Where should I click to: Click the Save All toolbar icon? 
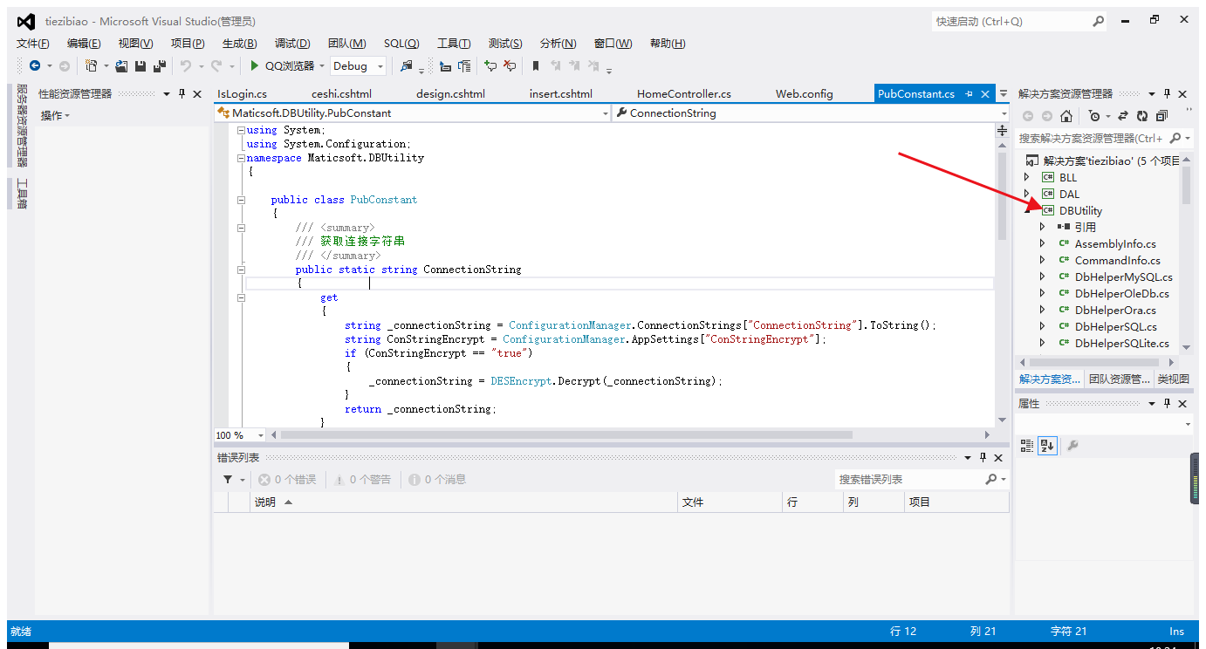point(160,65)
